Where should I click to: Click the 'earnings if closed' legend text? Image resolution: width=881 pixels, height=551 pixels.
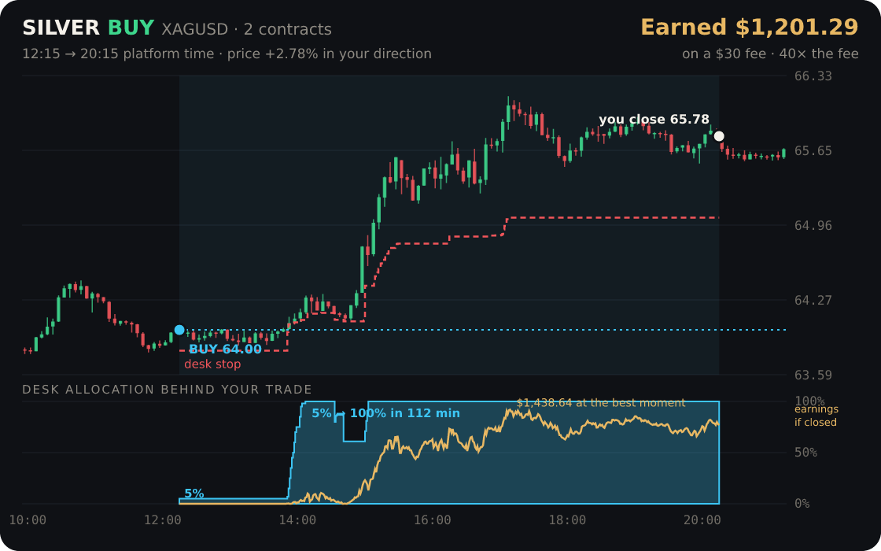click(x=816, y=416)
